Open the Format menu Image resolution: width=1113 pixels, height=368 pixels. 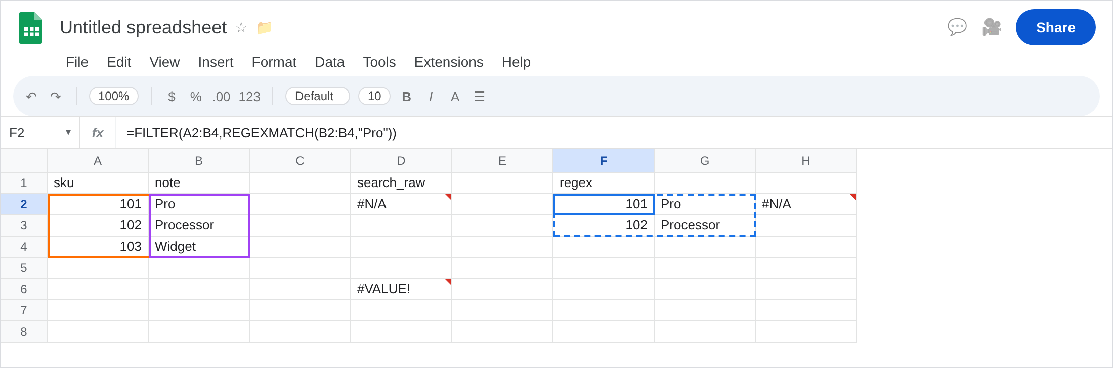click(274, 62)
